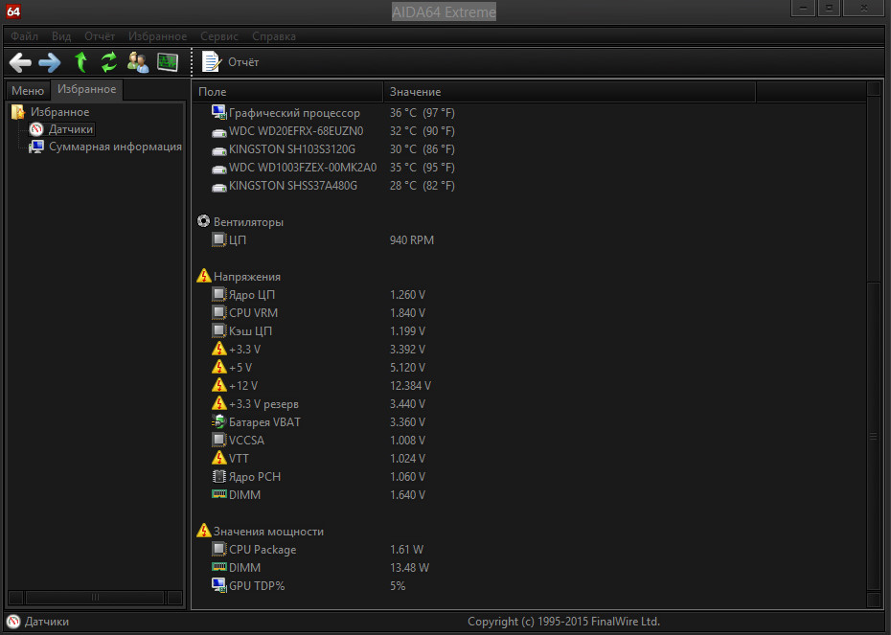Open the Справка menu
This screenshot has width=891, height=635.
pos(274,36)
